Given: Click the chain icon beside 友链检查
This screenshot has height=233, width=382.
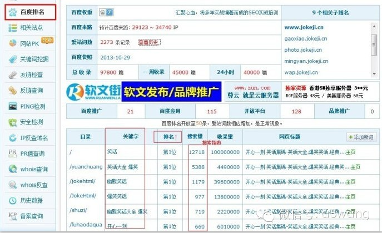Looking at the screenshot, I should [x=13, y=75].
